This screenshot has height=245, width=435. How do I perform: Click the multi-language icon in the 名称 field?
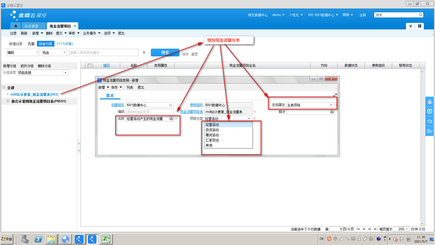click(171, 119)
